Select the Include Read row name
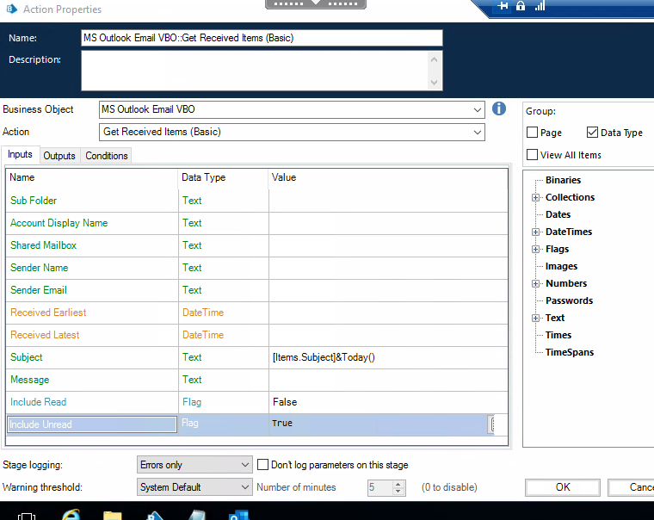 pyautogui.click(x=38, y=402)
